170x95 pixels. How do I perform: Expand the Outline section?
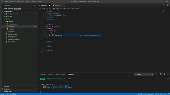(6, 87)
